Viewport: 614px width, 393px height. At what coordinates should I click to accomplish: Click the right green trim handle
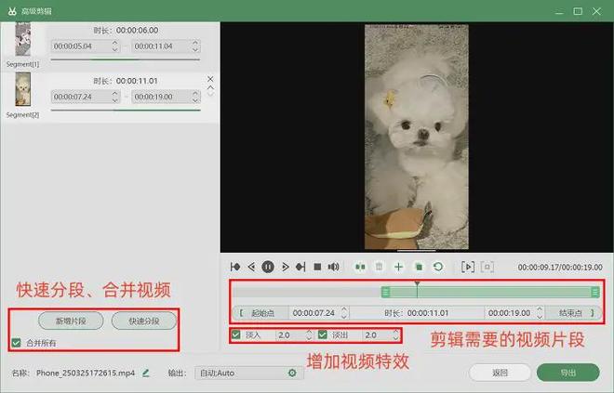point(595,292)
